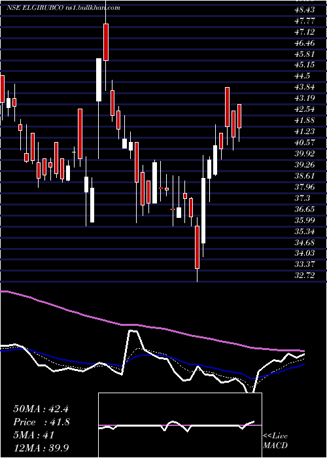Click the 47.12 price axis label
This screenshot has height=458, width=327.
(305, 32)
